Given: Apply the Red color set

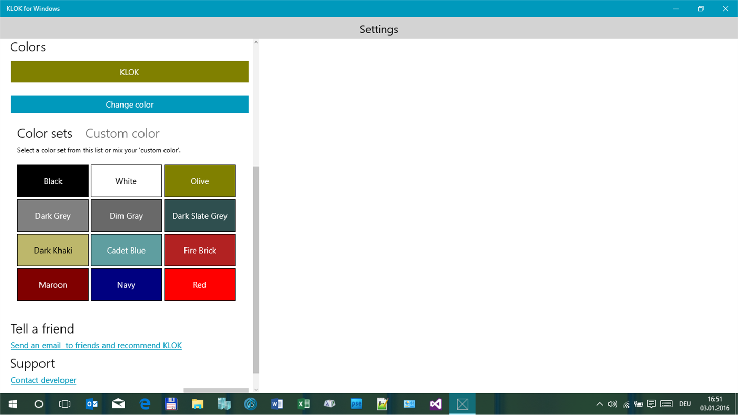Looking at the screenshot, I should click(200, 285).
